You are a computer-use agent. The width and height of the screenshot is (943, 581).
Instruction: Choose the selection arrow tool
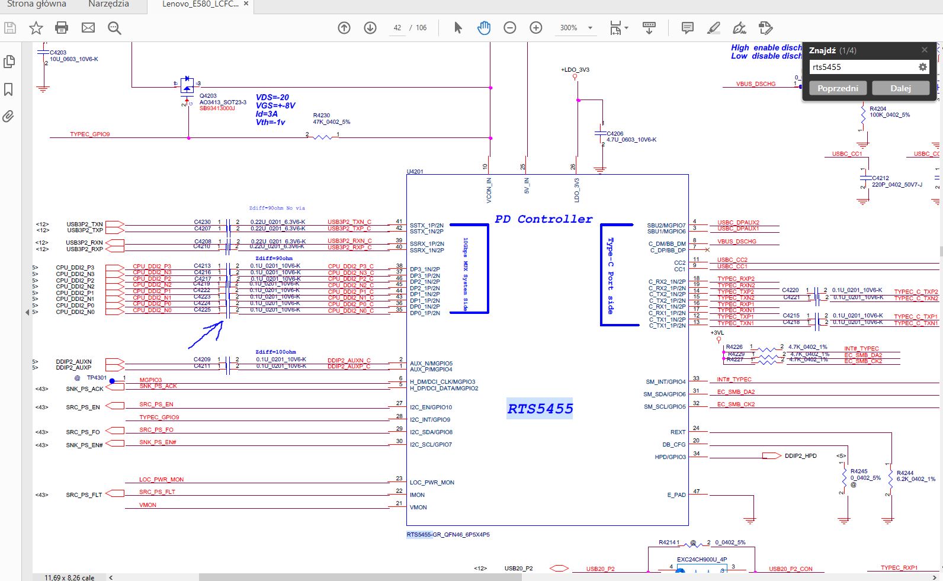click(x=458, y=28)
